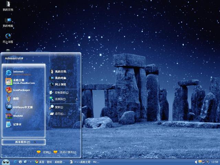Open 我的电脑 icon on the desktop
The width and height of the screenshot is (220, 165).
(x=8, y=22)
